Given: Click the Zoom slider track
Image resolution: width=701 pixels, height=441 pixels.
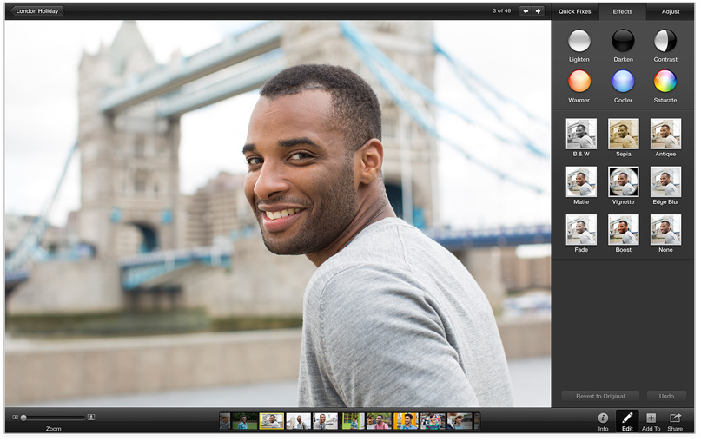Looking at the screenshot, I should coord(54,418).
